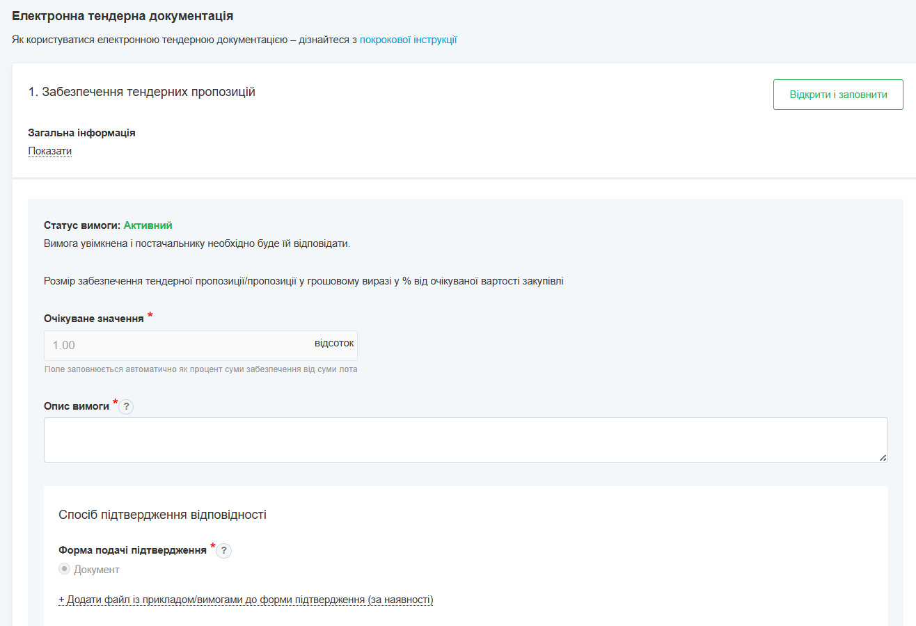The height and width of the screenshot is (626, 916).
Task: Open the help icon beside "Опис вимоги"
Action: [126, 406]
